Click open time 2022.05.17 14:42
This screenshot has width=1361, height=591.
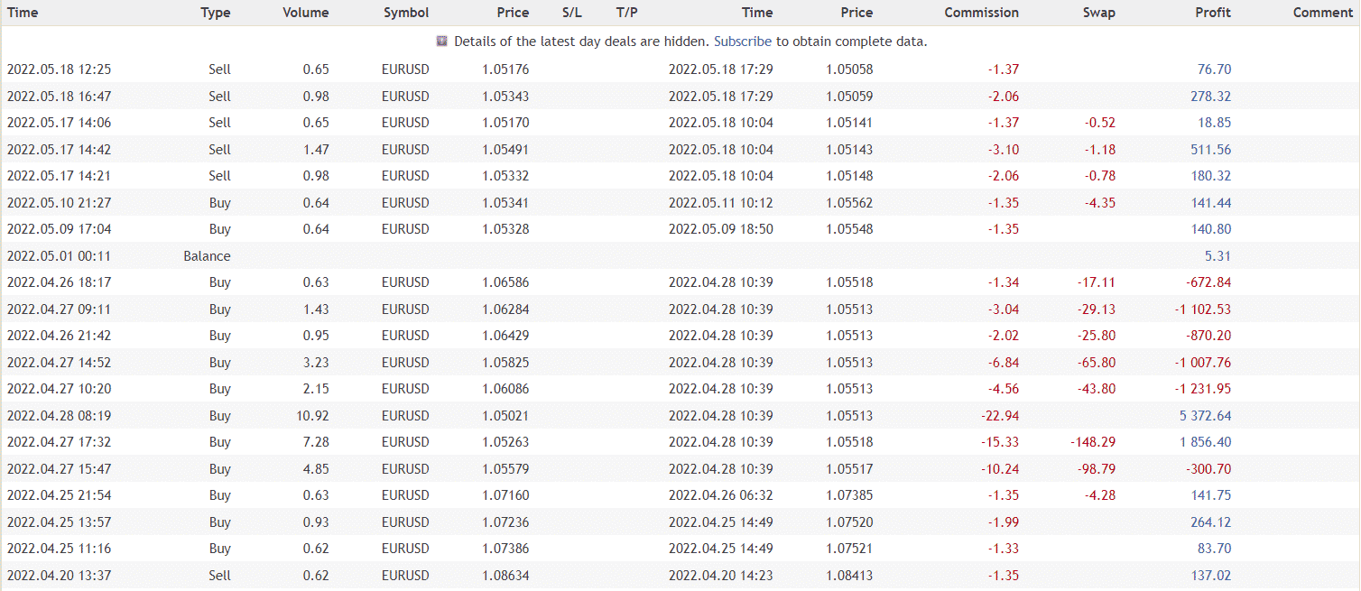point(59,150)
